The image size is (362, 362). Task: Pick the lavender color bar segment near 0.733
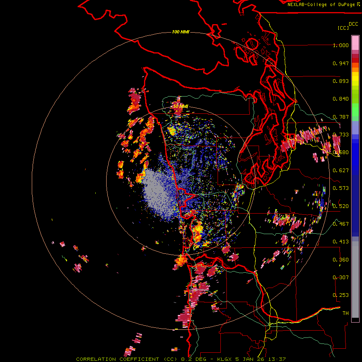click(x=355, y=128)
